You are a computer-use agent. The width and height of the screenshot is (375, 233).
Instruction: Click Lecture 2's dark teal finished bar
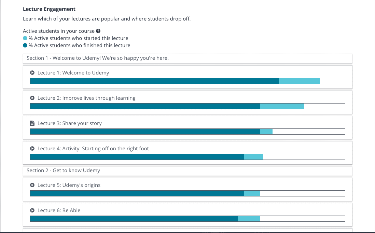point(145,106)
